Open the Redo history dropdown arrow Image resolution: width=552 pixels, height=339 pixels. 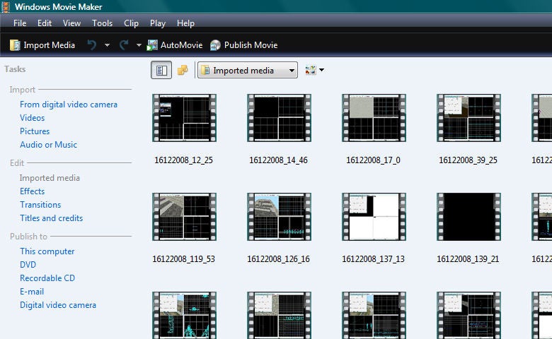click(139, 45)
